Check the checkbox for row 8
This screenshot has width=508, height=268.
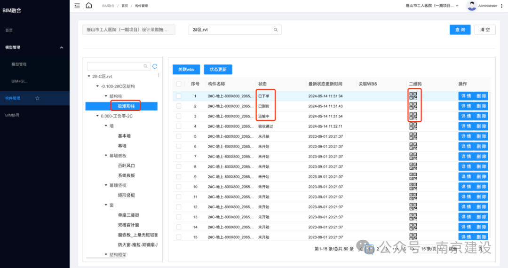tap(179, 167)
